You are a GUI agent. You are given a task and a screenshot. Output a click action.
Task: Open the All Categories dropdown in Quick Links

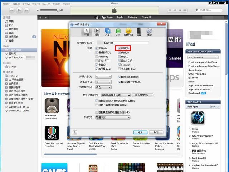(x=203, y=57)
